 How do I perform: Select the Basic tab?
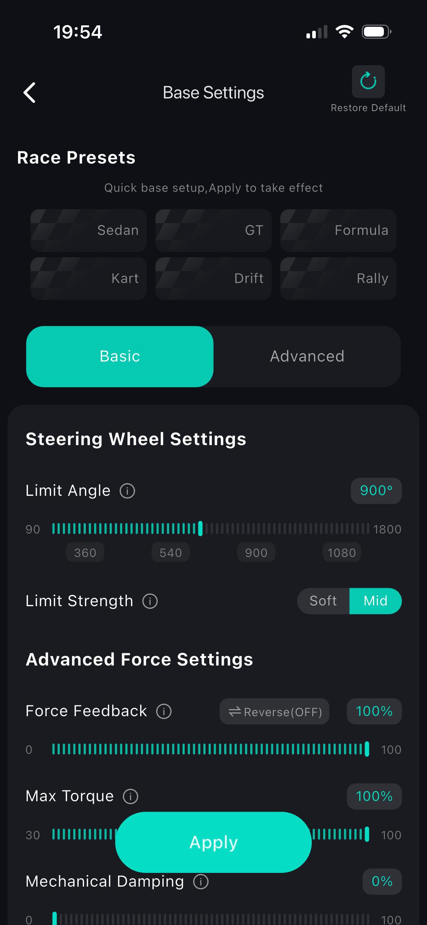click(x=120, y=356)
